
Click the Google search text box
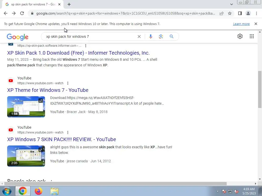[x=90, y=36]
